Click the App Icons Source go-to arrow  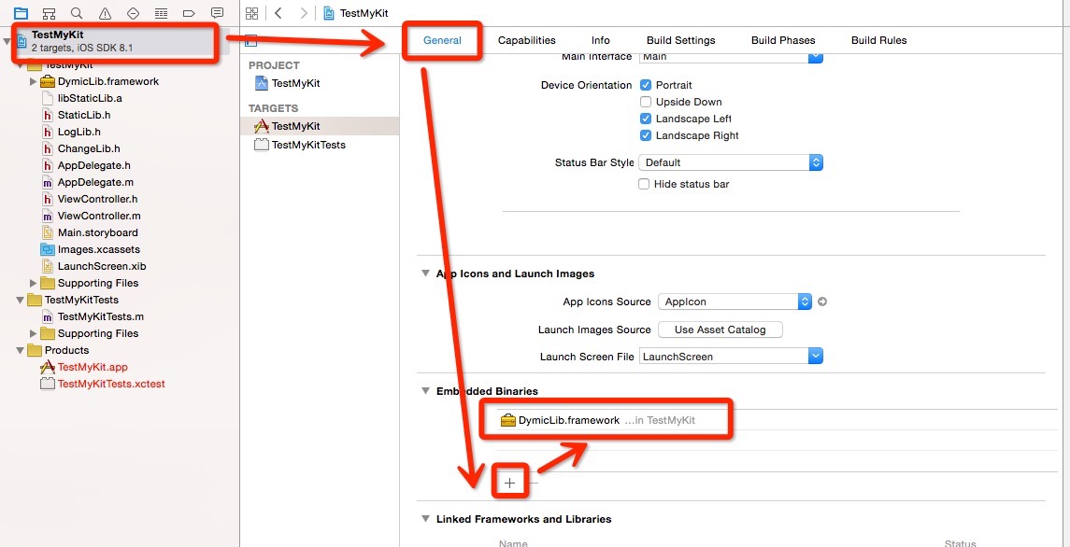pos(822,302)
